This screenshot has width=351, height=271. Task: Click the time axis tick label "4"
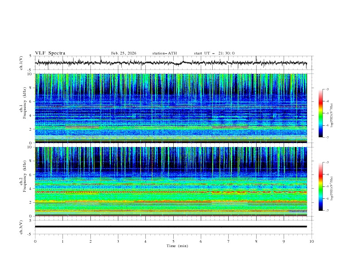(146, 241)
